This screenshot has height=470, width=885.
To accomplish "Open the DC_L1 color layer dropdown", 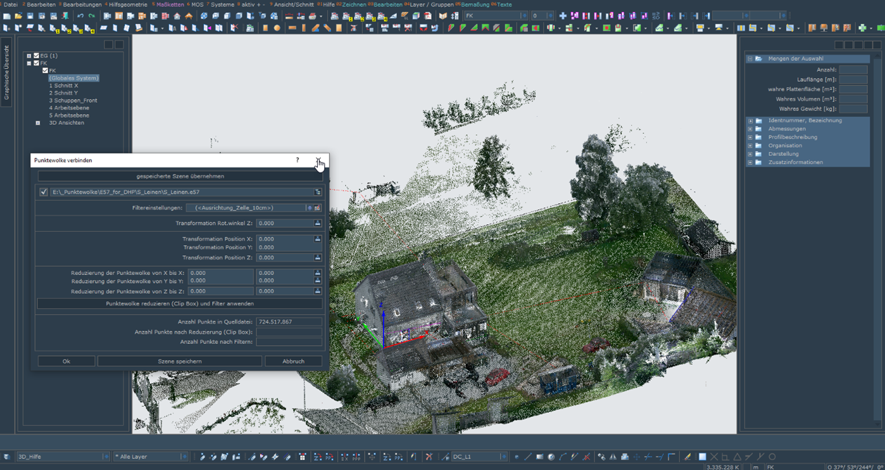I will point(504,457).
